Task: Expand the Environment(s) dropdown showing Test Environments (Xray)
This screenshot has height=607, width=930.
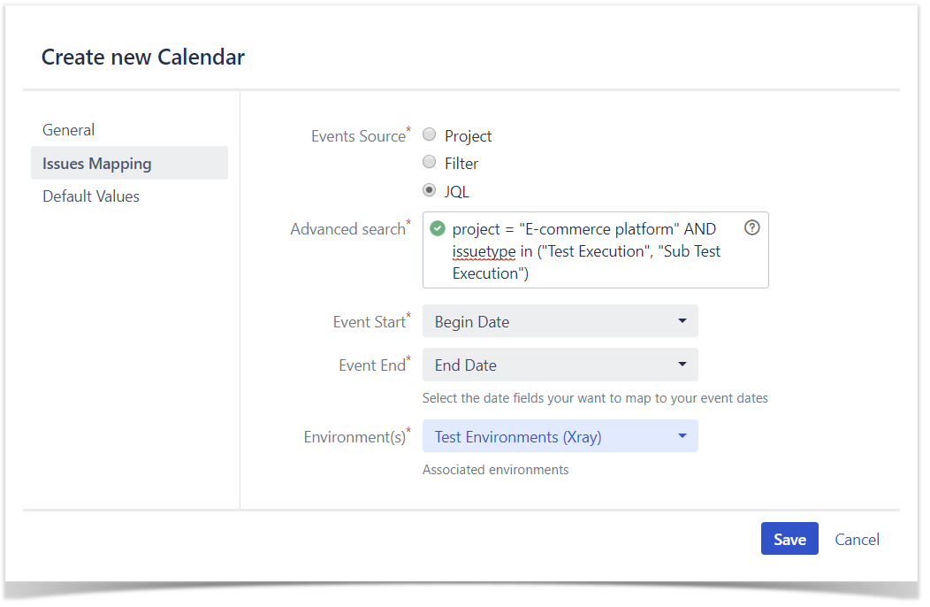Action: pyautogui.click(x=560, y=436)
